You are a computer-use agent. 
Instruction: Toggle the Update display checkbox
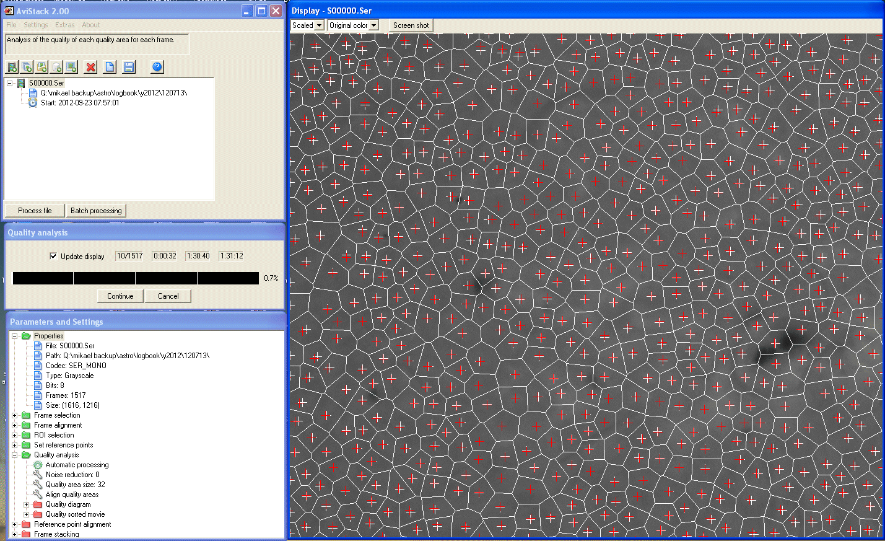(53, 256)
